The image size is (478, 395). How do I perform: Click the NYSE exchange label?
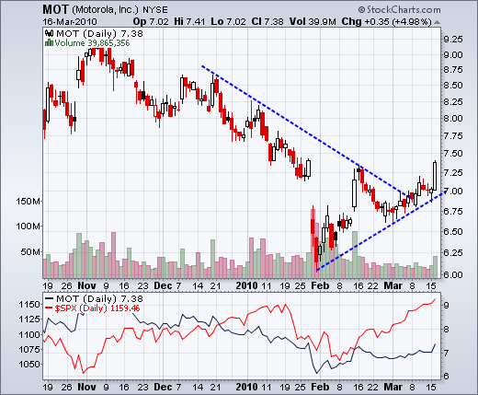[x=155, y=10]
